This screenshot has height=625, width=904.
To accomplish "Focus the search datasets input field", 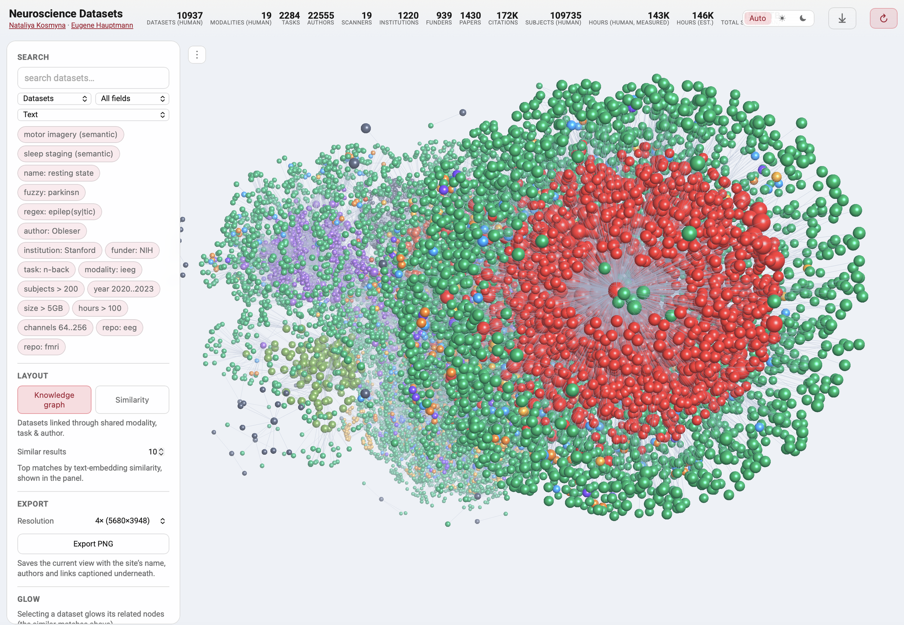I will click(x=93, y=78).
